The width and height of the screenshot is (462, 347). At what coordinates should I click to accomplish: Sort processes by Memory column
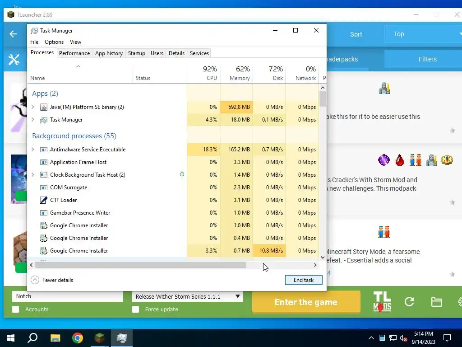(x=236, y=74)
